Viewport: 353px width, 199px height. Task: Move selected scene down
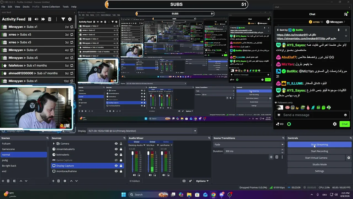pyautogui.click(x=26, y=181)
